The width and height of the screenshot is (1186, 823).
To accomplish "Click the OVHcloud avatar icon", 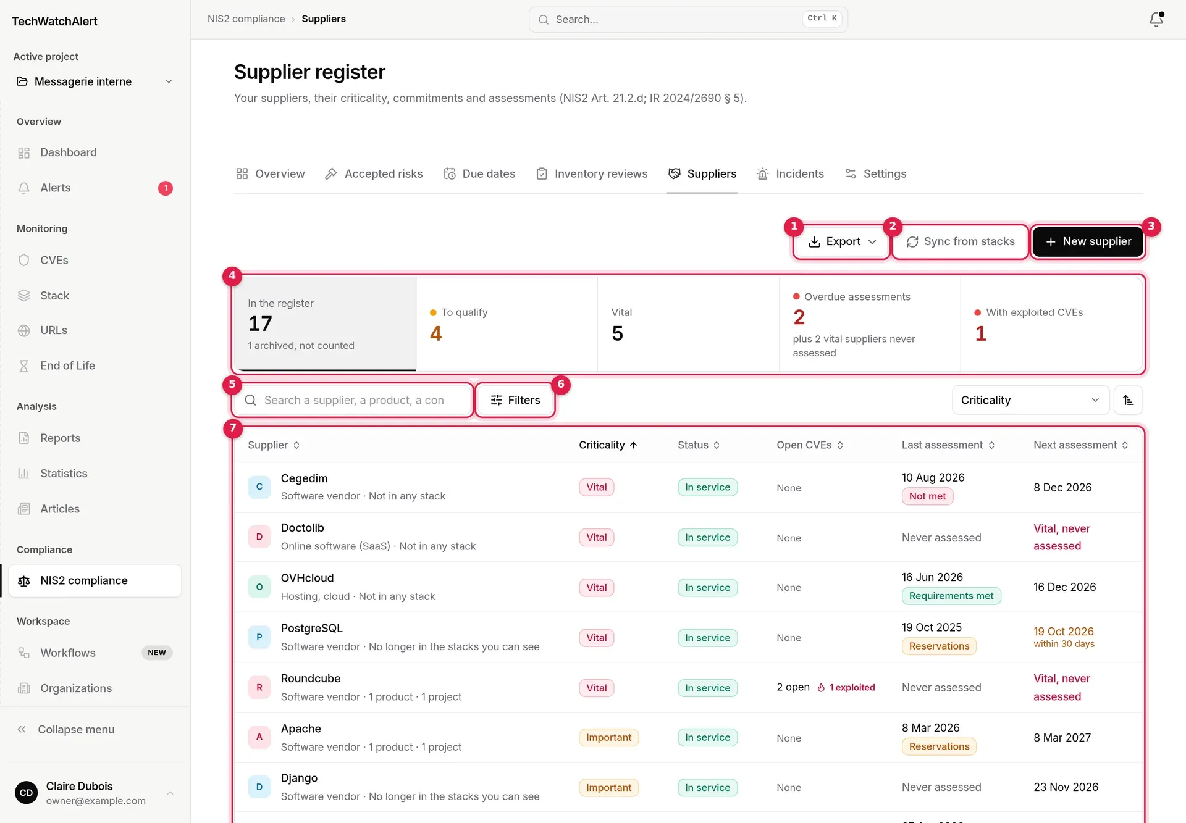I will (x=259, y=587).
